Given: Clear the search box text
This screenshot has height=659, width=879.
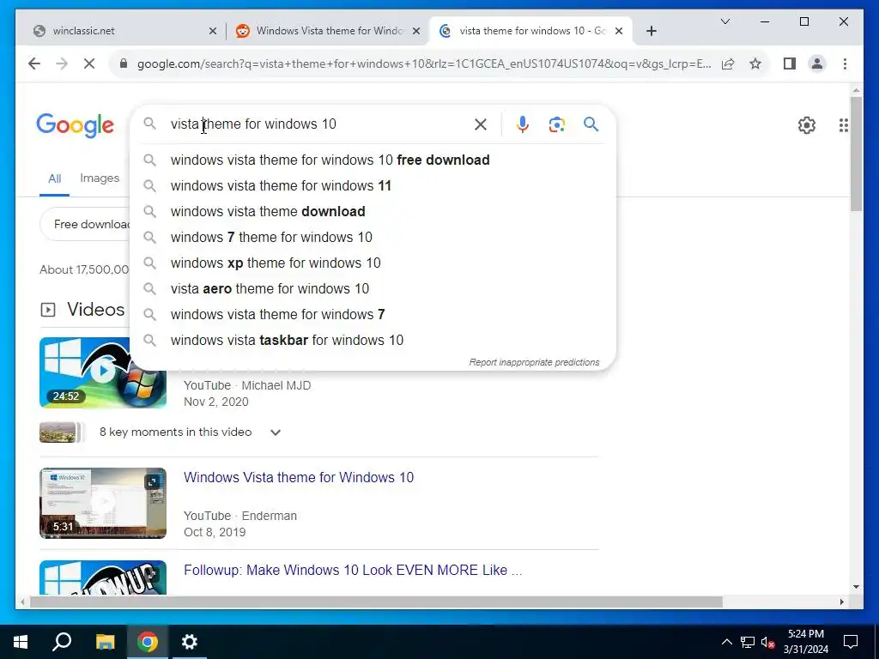Looking at the screenshot, I should point(481,124).
